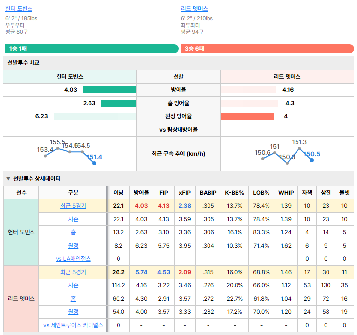Click 볼넷 column header
Viewport: 357px width, 335px height.
point(344,193)
